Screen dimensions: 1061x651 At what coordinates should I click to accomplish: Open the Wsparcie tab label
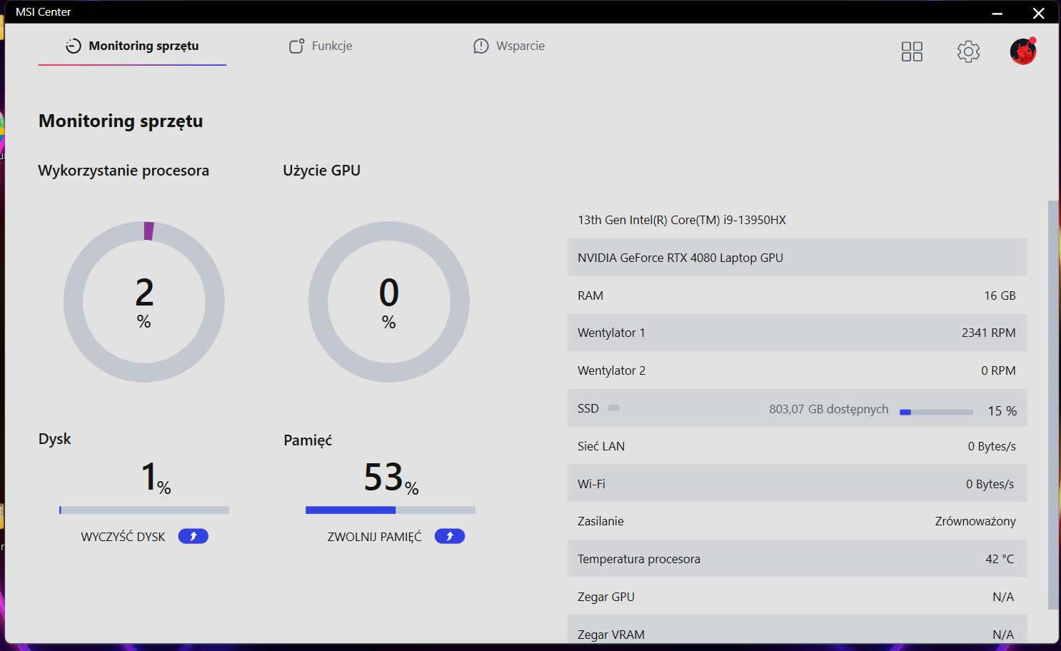click(520, 46)
